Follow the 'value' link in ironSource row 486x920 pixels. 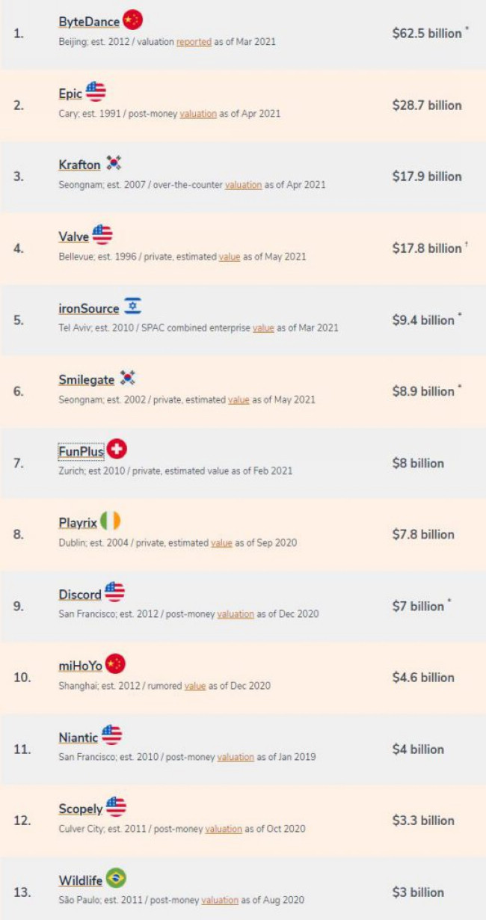tap(263, 328)
